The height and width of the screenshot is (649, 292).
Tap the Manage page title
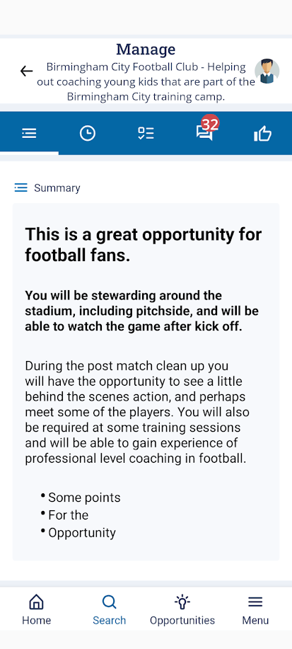[x=146, y=50]
